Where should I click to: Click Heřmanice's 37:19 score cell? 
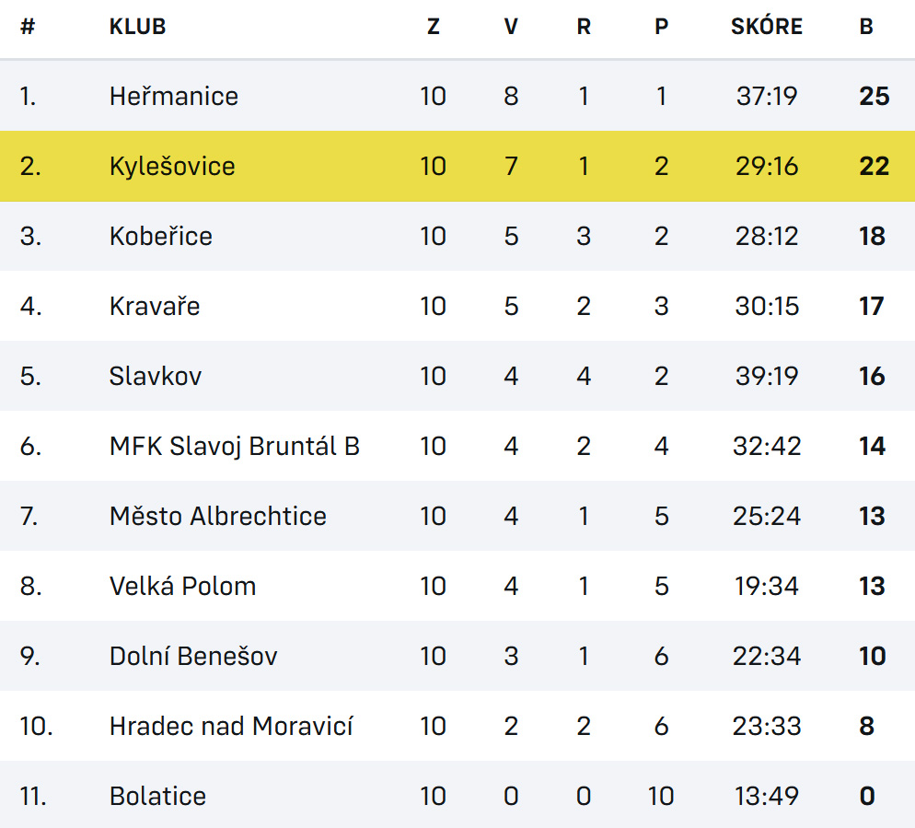766,96
